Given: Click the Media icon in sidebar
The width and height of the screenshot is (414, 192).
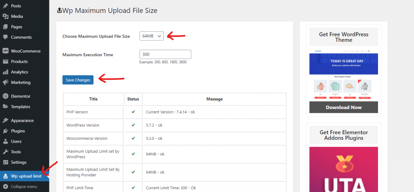Looking at the screenshot, I should click(5, 17).
